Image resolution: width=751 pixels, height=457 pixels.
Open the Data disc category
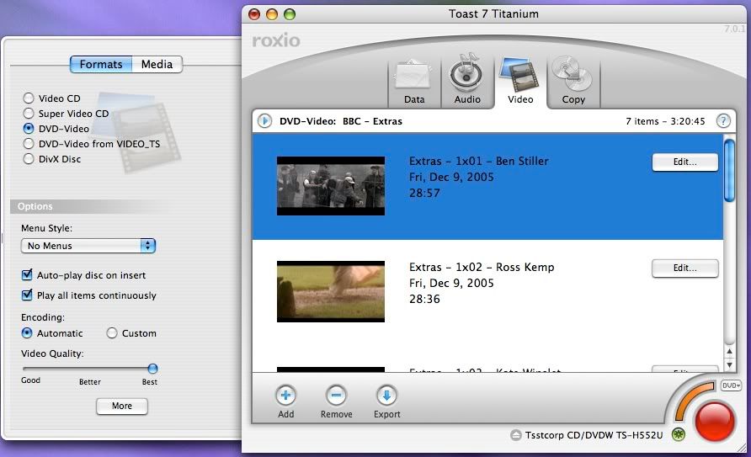coord(414,82)
